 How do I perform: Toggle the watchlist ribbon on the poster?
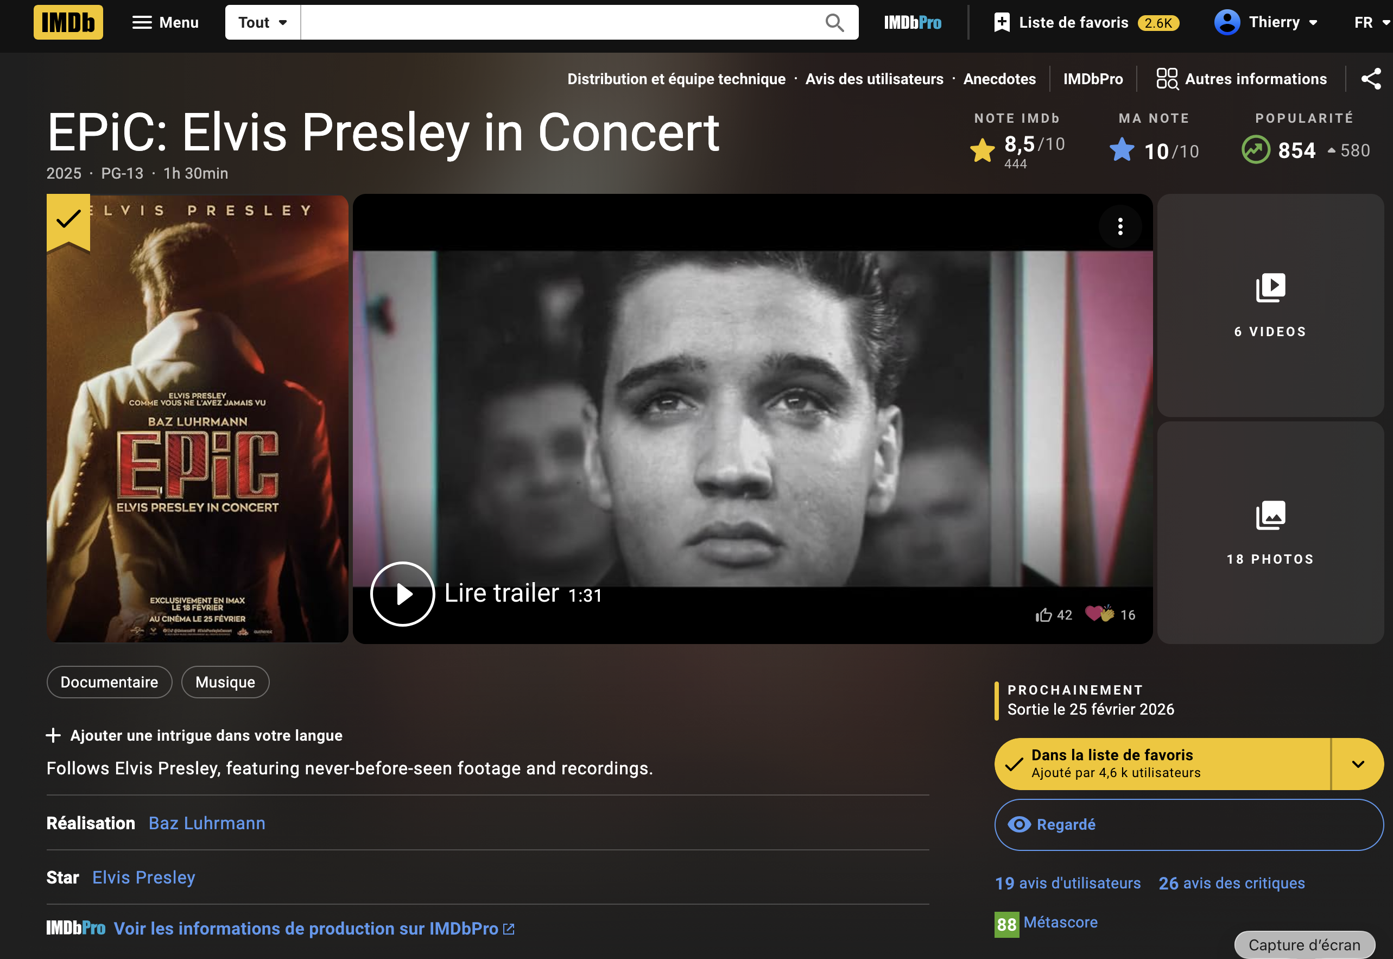[68, 220]
